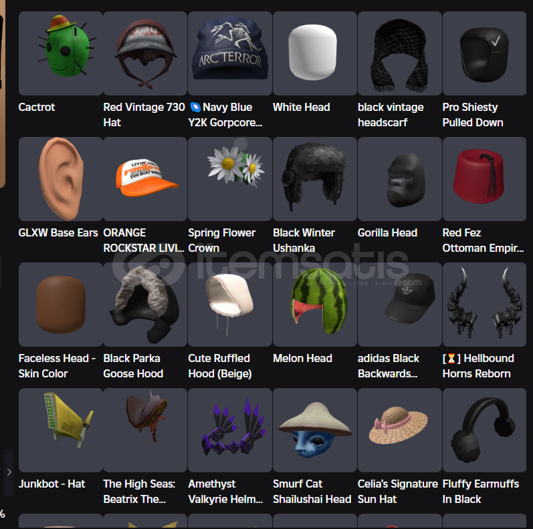Click the Hellbound Horns Reborn image
Image resolution: width=533 pixels, height=529 pixels.
click(484, 305)
